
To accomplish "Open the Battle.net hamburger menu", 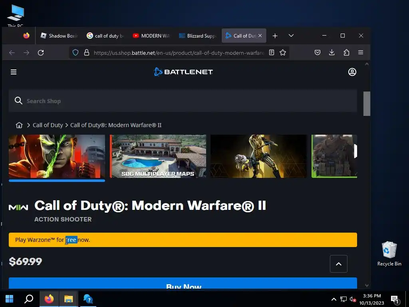I will click(14, 72).
